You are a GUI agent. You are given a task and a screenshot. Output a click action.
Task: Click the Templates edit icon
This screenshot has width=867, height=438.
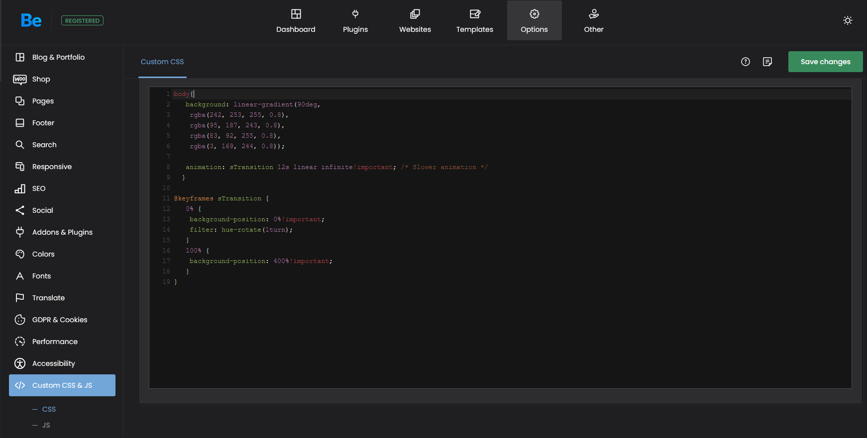(x=475, y=14)
